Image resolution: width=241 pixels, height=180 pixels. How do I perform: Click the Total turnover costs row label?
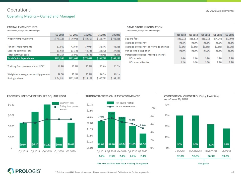(x=18, y=55)
